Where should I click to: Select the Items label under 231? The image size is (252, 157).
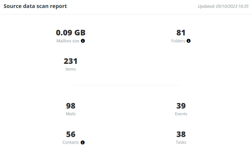click(71, 69)
